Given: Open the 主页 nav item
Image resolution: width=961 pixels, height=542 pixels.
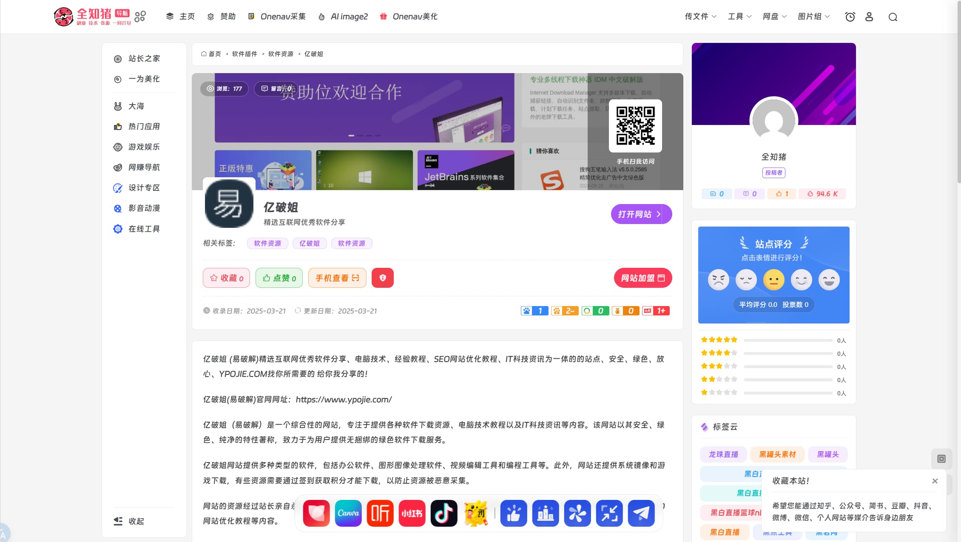Looking at the screenshot, I should click(180, 17).
